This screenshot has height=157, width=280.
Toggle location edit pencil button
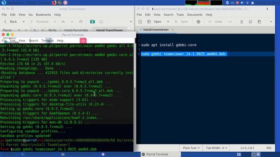35,30
